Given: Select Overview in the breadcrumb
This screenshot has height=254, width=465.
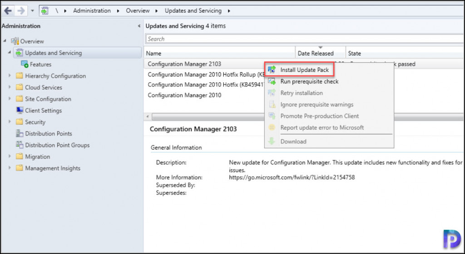Looking at the screenshot, I should coord(138,11).
